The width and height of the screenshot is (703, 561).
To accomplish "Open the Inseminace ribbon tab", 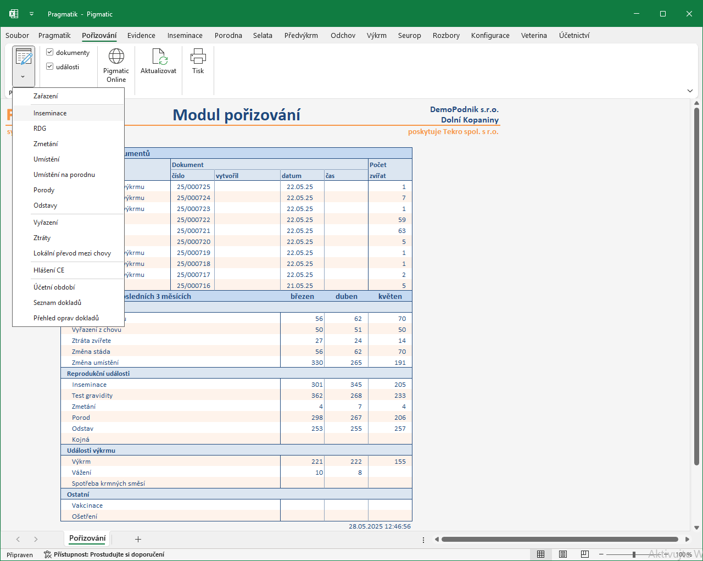I will tap(185, 35).
